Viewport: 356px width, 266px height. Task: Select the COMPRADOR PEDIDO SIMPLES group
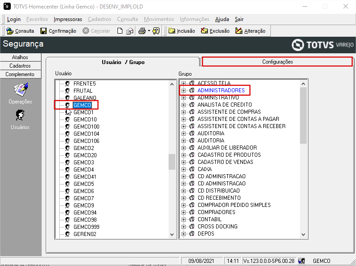(234, 205)
